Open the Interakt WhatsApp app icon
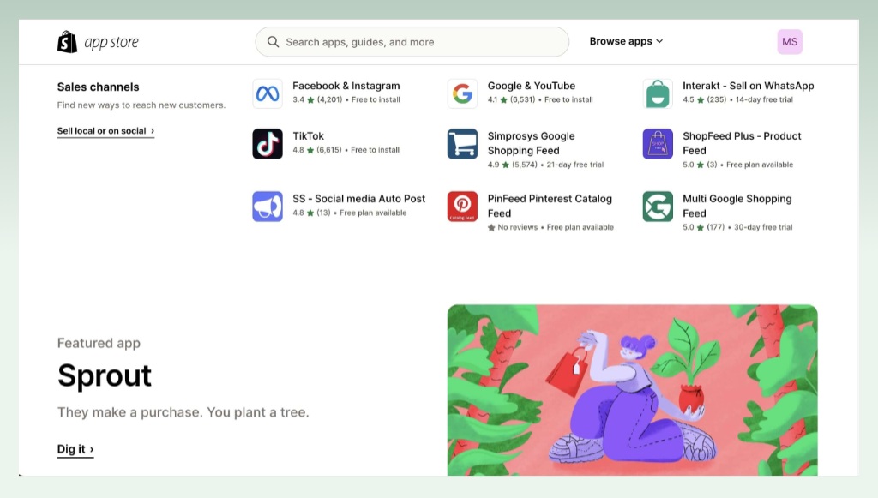This screenshot has height=498, width=878. tap(658, 93)
